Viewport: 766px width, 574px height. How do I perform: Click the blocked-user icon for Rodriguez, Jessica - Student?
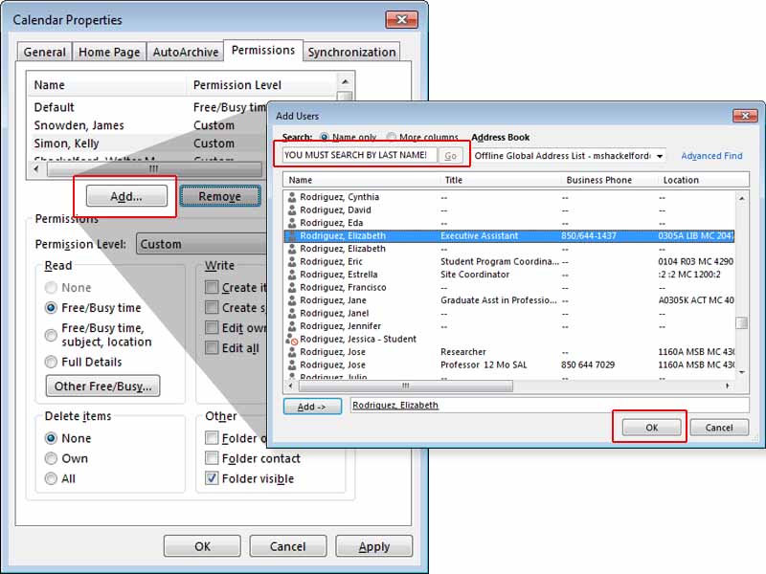(x=292, y=340)
